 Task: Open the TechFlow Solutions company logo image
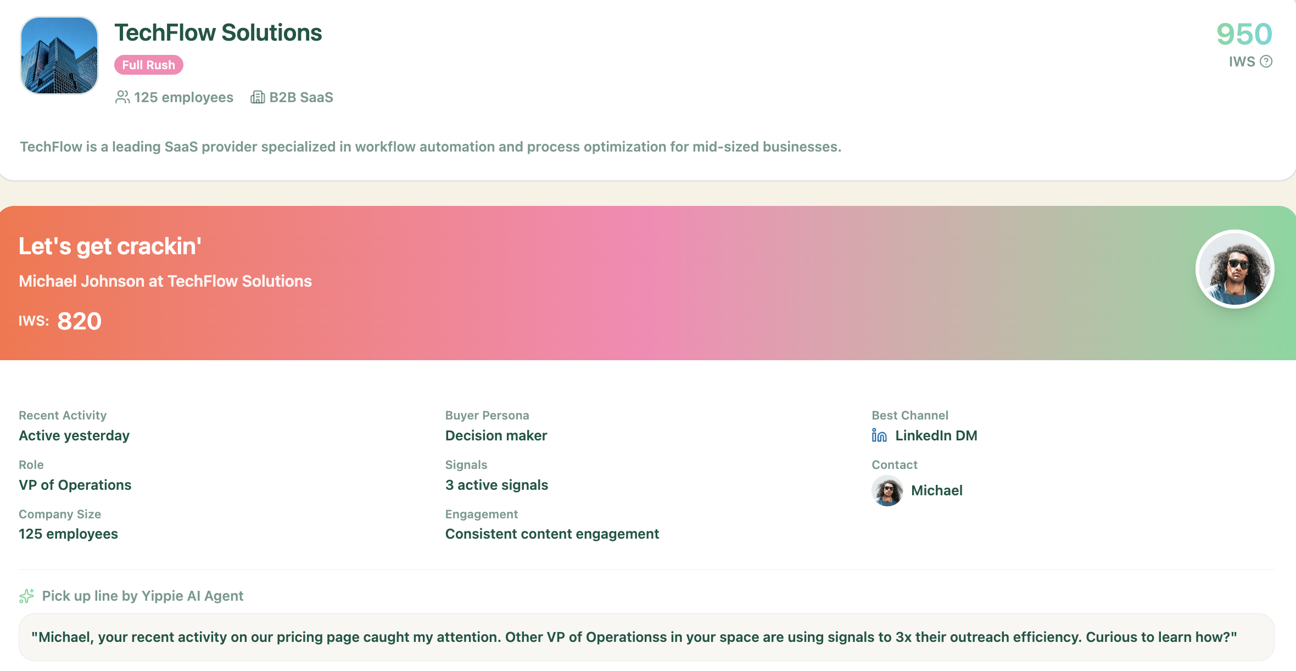(x=59, y=55)
